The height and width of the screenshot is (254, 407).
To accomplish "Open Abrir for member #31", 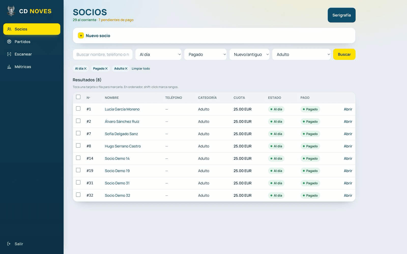I will (348, 183).
